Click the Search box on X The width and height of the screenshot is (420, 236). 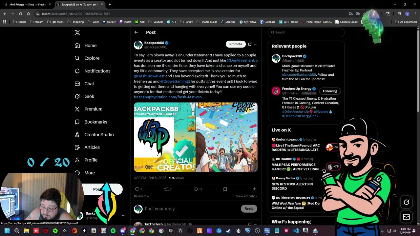[306, 32]
